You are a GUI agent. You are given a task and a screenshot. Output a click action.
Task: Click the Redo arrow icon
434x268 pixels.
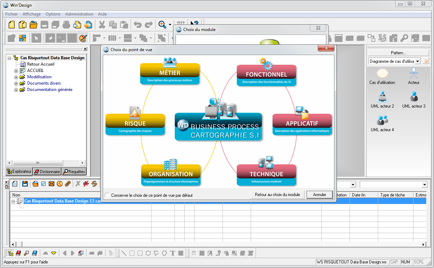149,25
